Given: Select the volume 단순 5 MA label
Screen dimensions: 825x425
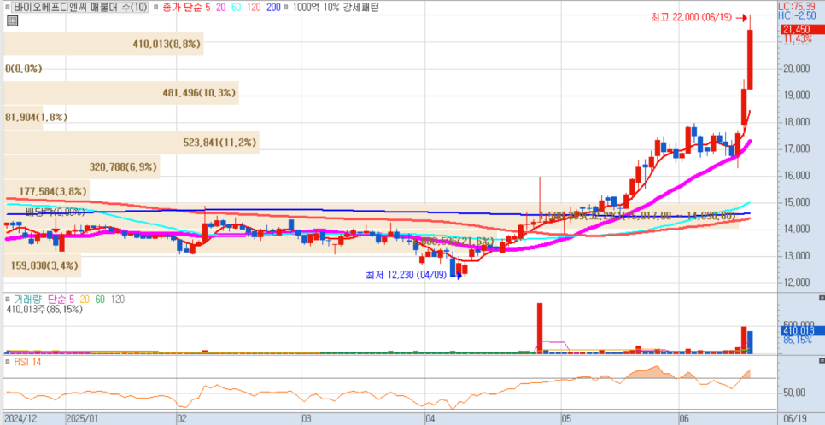Looking at the screenshot, I should 61,300.
